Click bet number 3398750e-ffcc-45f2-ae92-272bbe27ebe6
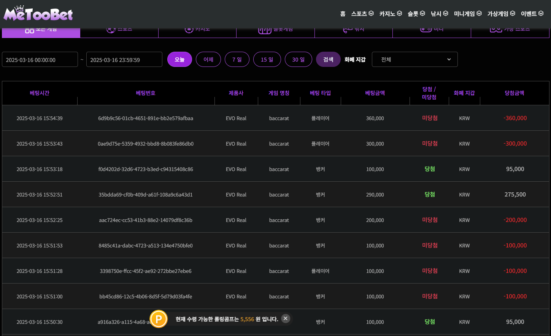 [146, 271]
